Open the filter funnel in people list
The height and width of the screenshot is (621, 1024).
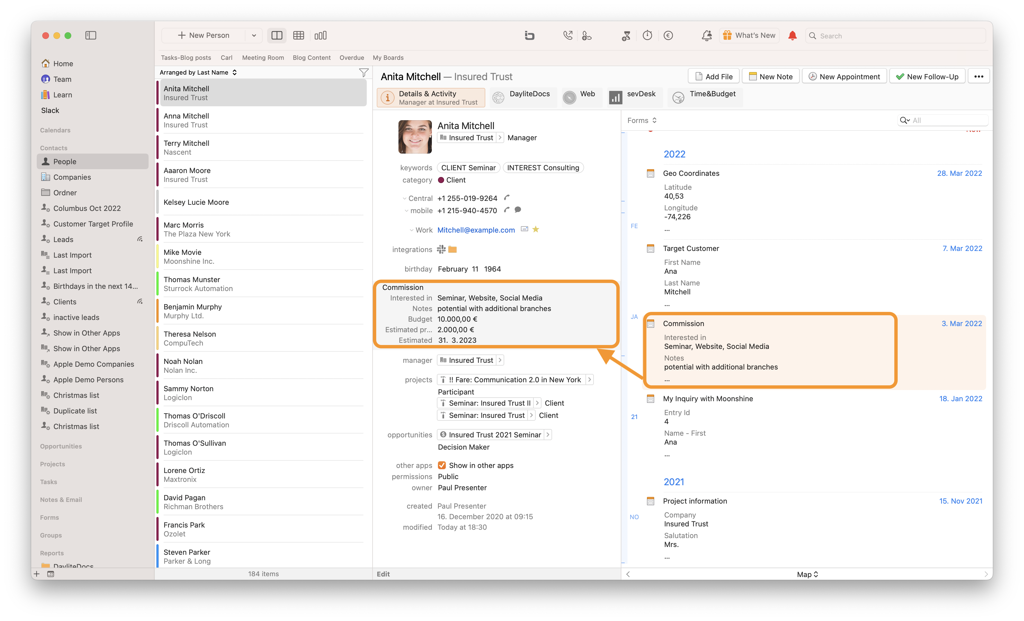point(364,73)
